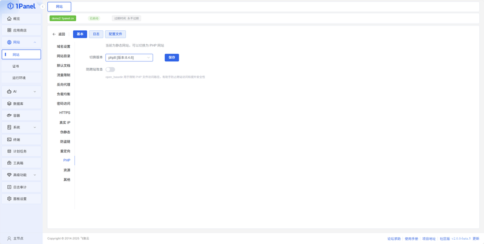The image size is (484, 244).
Task: Toggle the 防跨站攻击 switch
Action: point(110,70)
